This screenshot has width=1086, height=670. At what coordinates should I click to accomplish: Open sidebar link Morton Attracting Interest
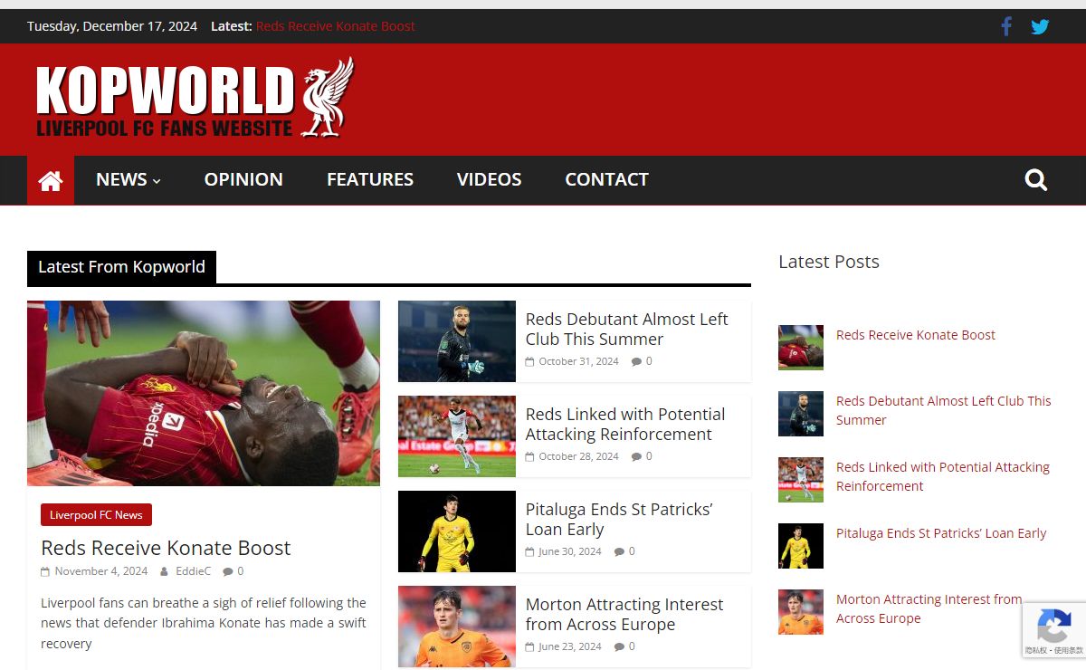coord(929,608)
